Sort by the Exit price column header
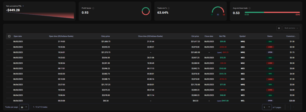Viewport: 306px width, 112px height. pyautogui.click(x=195, y=36)
